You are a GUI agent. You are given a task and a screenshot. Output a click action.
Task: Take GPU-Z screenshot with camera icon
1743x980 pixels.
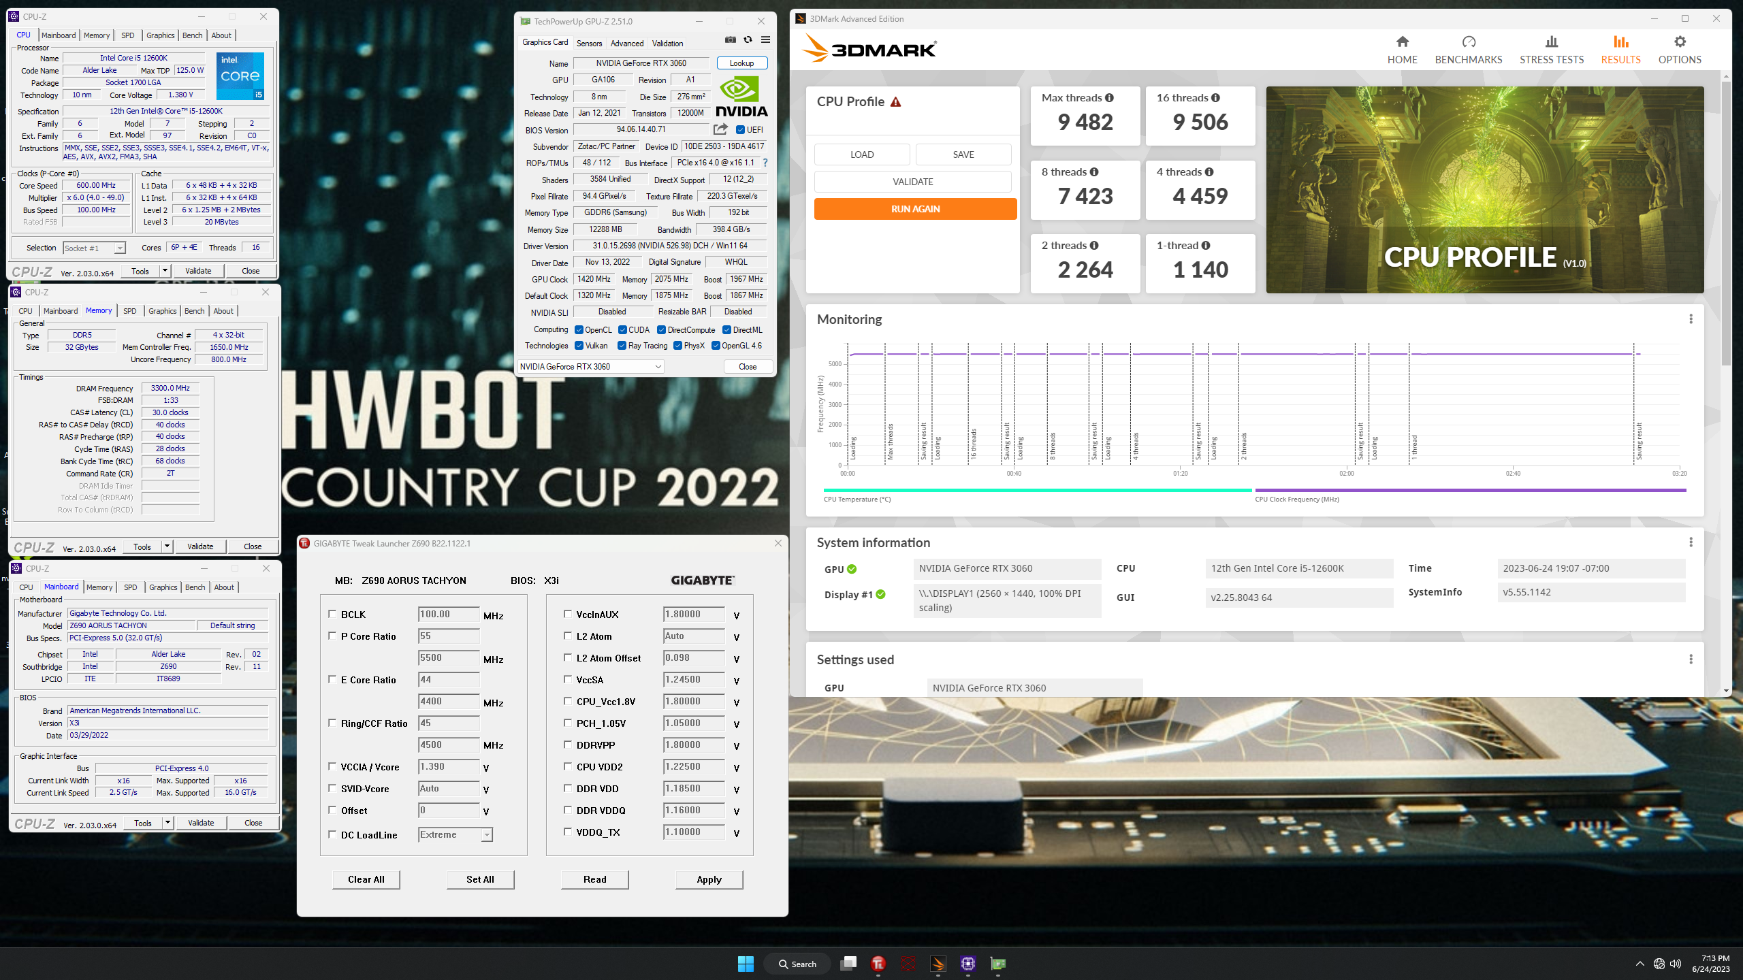(731, 40)
